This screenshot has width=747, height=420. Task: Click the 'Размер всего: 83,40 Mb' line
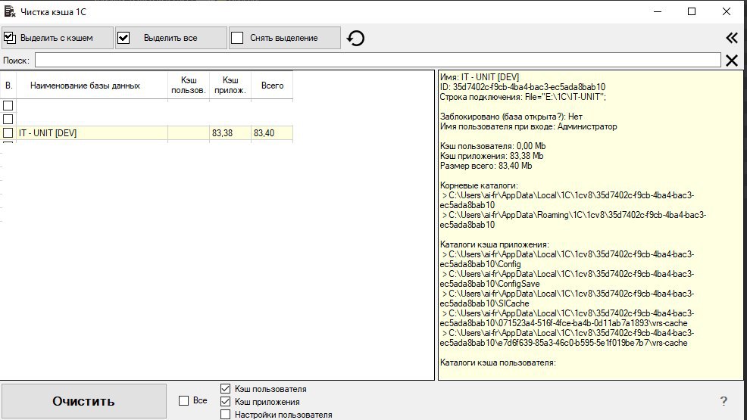(486, 166)
